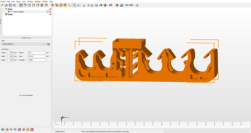Image resolution: width=251 pixels, height=133 pixels.
Task: Open the dropdown arrow next to the label icon
Action: [x=134, y=5]
